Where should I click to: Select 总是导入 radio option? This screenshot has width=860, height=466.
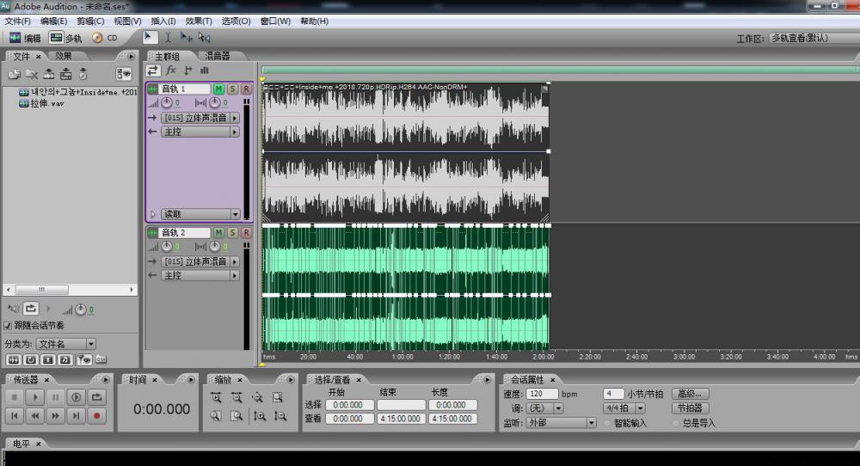coord(676,423)
